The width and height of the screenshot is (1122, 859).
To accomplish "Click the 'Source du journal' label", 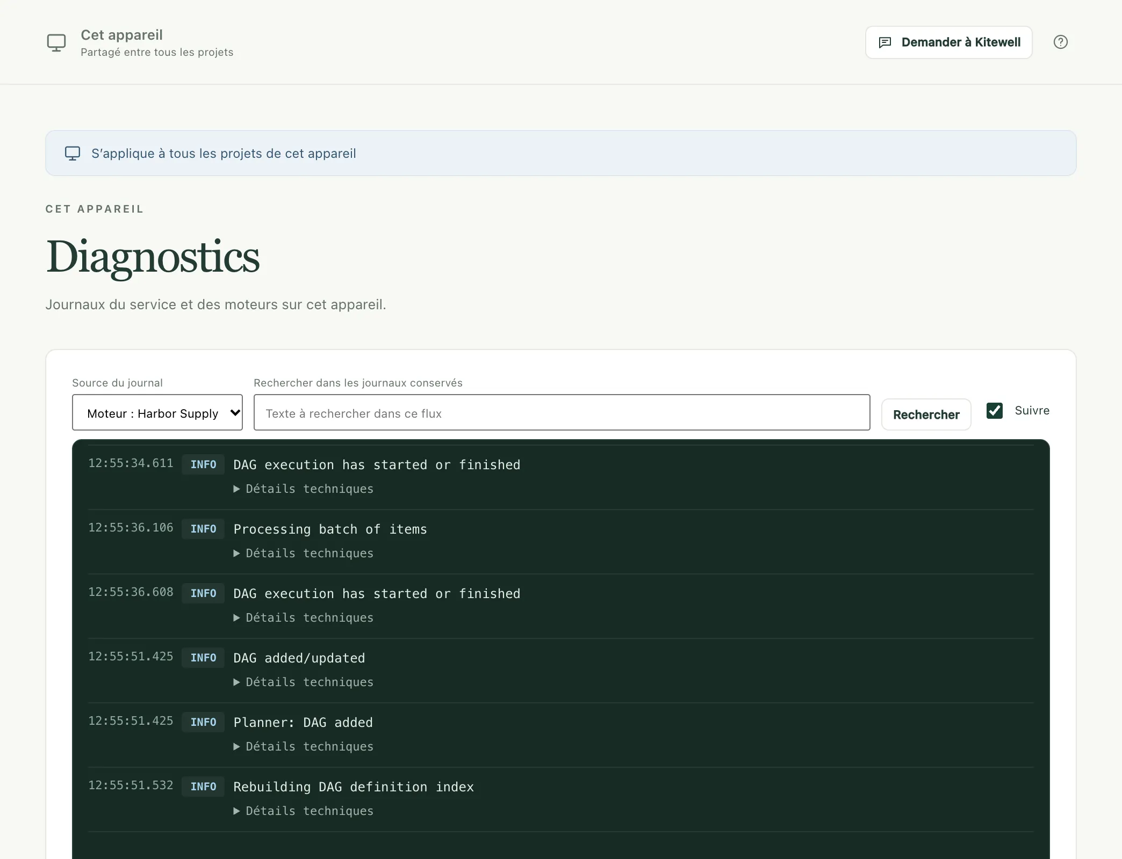I will click(x=117, y=383).
